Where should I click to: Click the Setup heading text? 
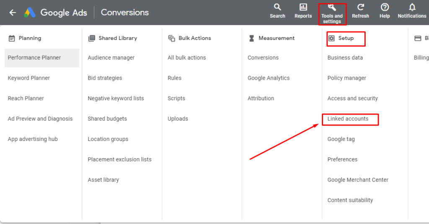pos(346,38)
